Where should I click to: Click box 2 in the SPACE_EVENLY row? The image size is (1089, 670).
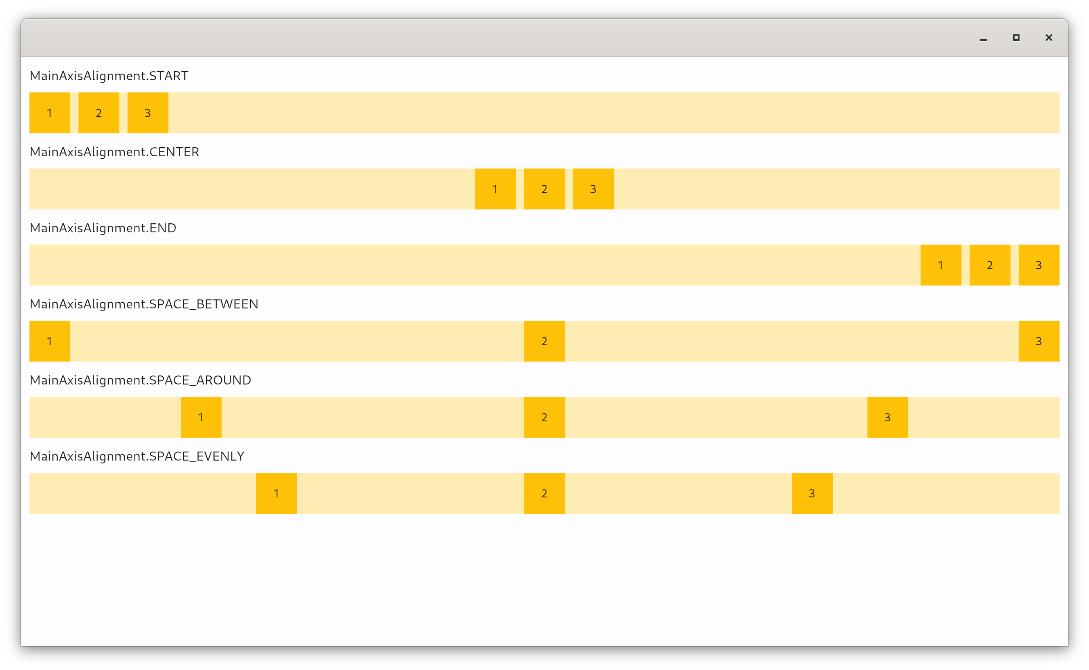(544, 493)
